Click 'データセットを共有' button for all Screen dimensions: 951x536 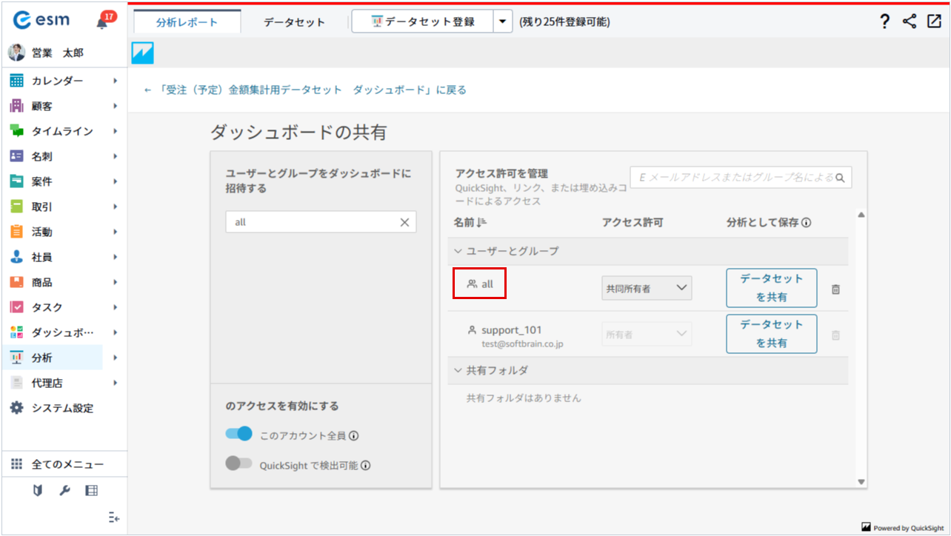tap(771, 288)
